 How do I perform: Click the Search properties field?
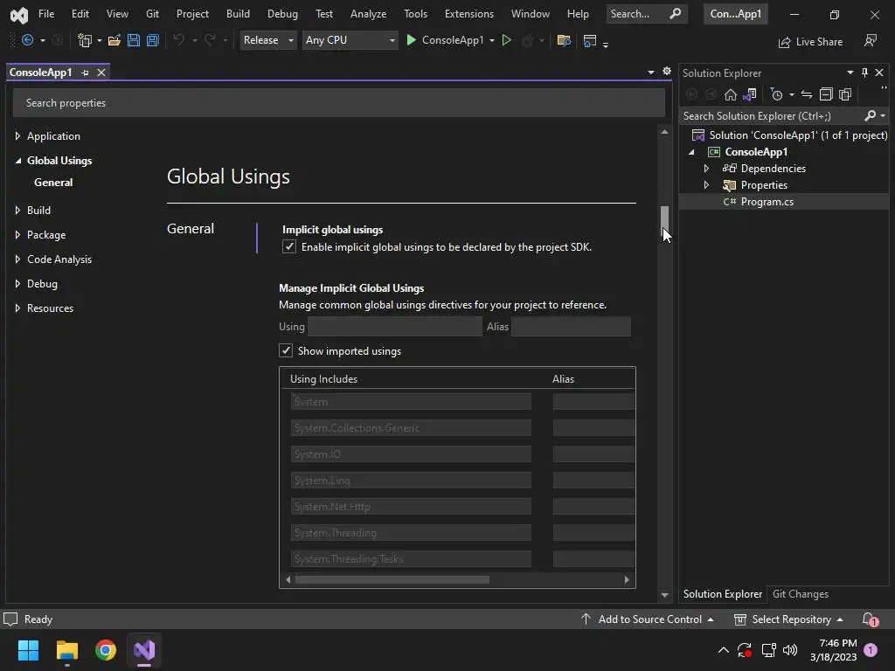pos(338,103)
